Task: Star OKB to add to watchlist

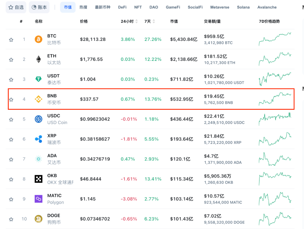Action: (11, 179)
